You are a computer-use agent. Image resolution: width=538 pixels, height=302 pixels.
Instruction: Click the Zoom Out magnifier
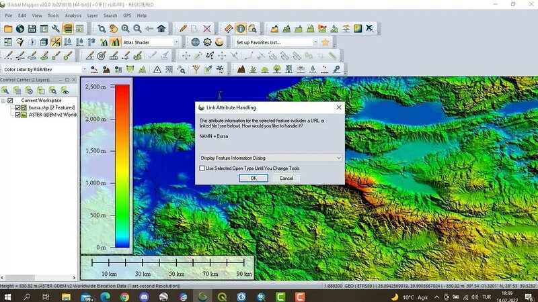(137, 29)
